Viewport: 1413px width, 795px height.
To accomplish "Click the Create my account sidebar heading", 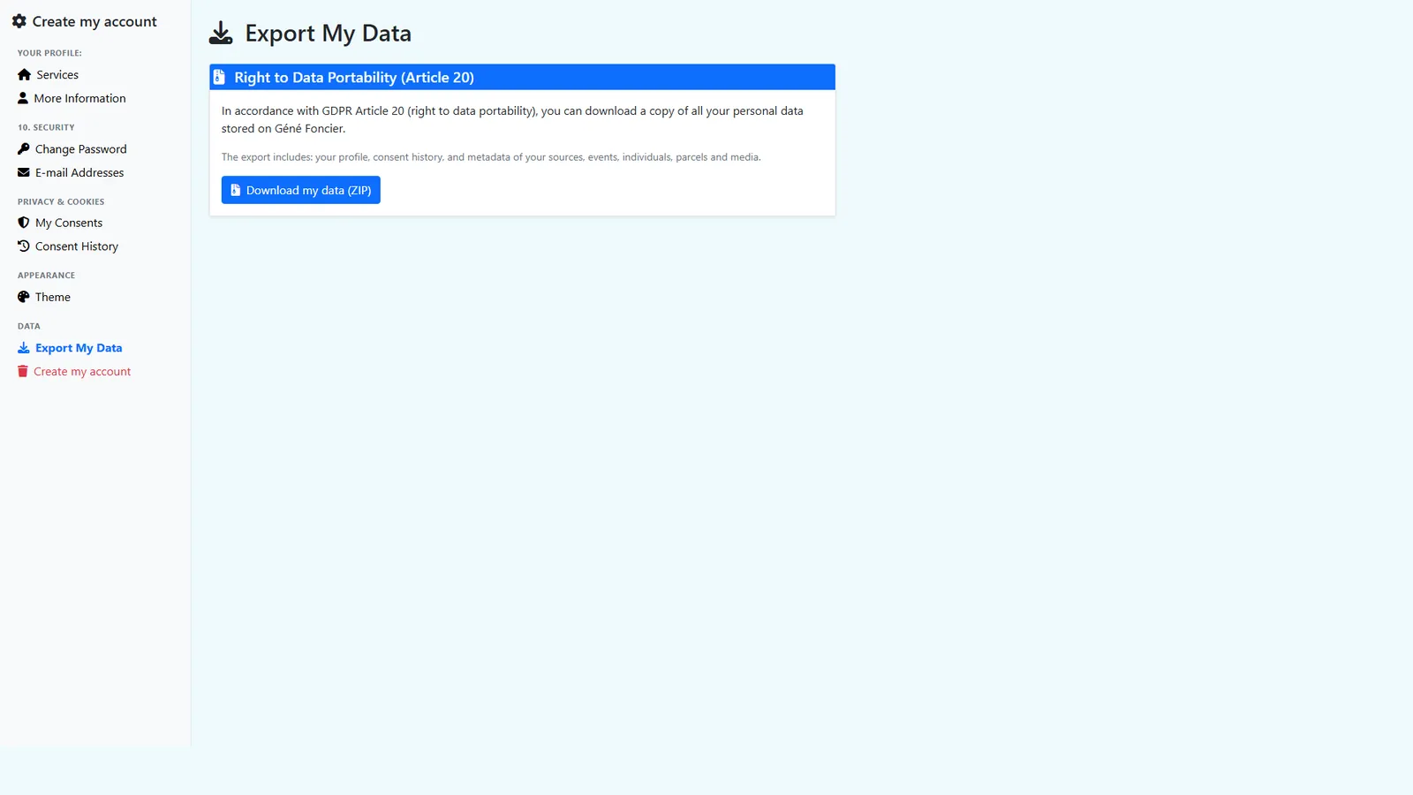I will [x=94, y=21].
